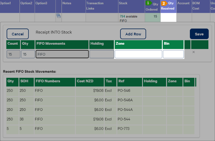Select the Qty input box showing 15
Screen dimensions: 215x141
point(28,54)
